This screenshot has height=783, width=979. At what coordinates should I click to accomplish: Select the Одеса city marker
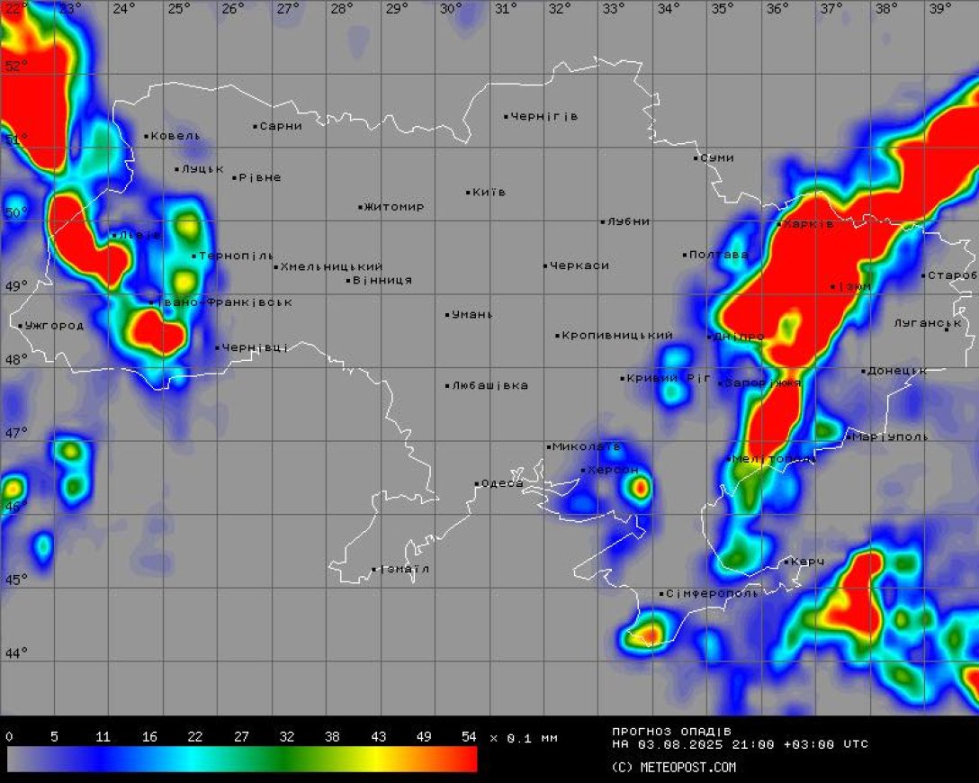(x=477, y=484)
